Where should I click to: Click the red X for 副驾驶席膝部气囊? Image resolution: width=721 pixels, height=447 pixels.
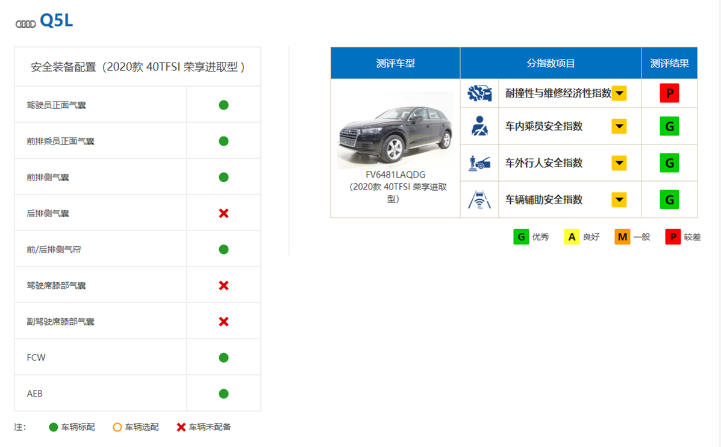[x=223, y=322]
